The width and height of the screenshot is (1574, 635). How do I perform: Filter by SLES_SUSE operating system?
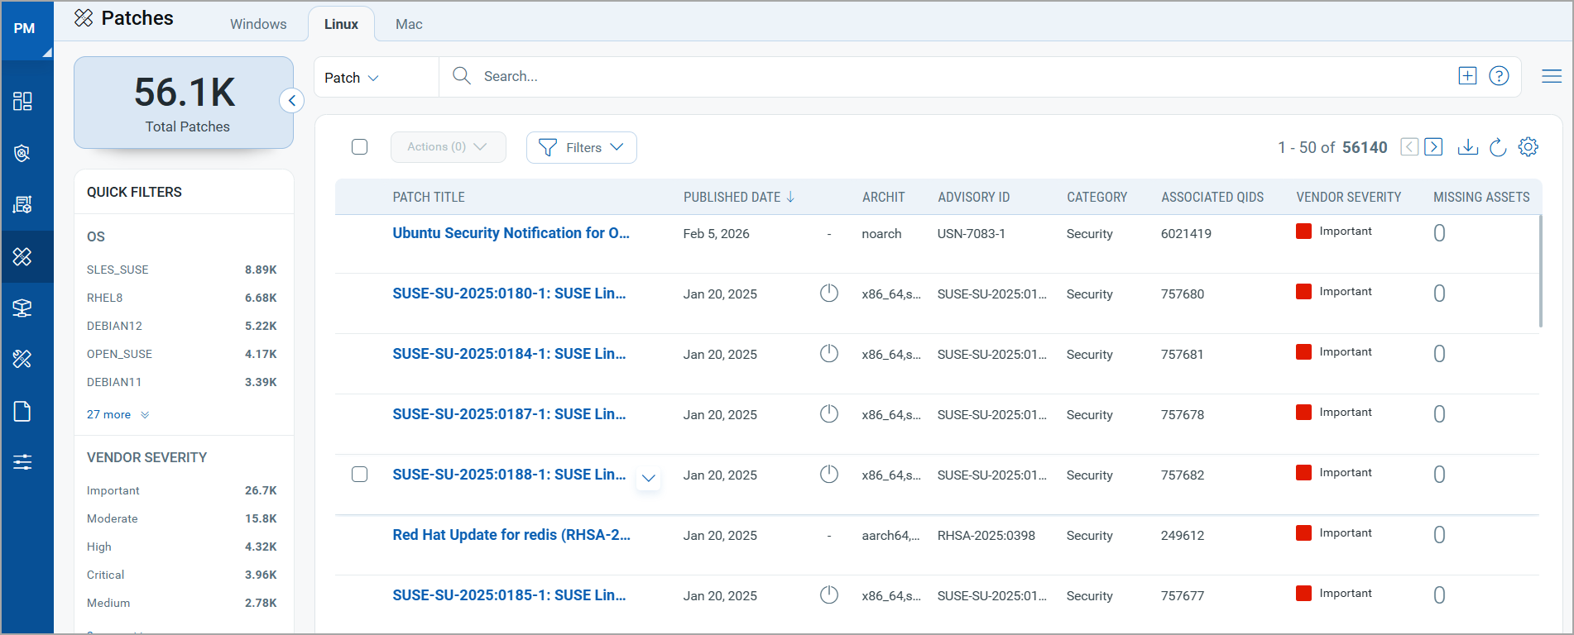coord(118,270)
